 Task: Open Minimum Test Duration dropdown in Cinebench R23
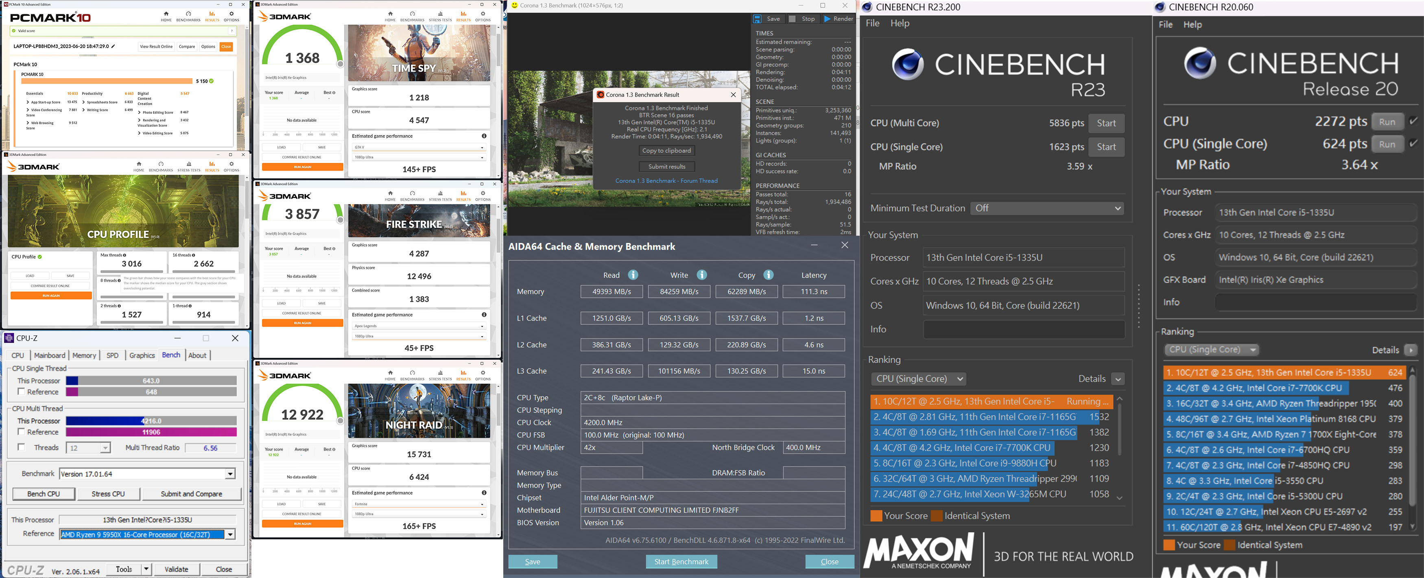click(x=1048, y=208)
